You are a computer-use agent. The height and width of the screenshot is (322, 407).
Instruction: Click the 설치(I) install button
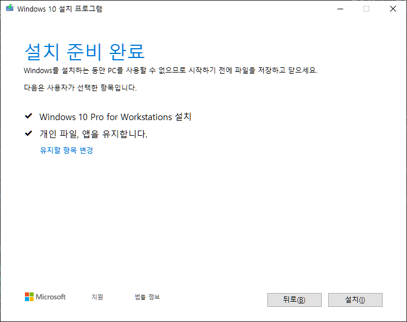(x=355, y=300)
